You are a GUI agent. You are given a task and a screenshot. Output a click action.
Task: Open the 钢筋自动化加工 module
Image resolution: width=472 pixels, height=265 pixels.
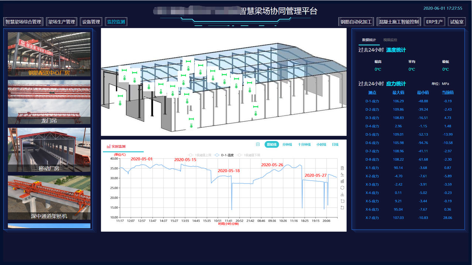pos(356,22)
